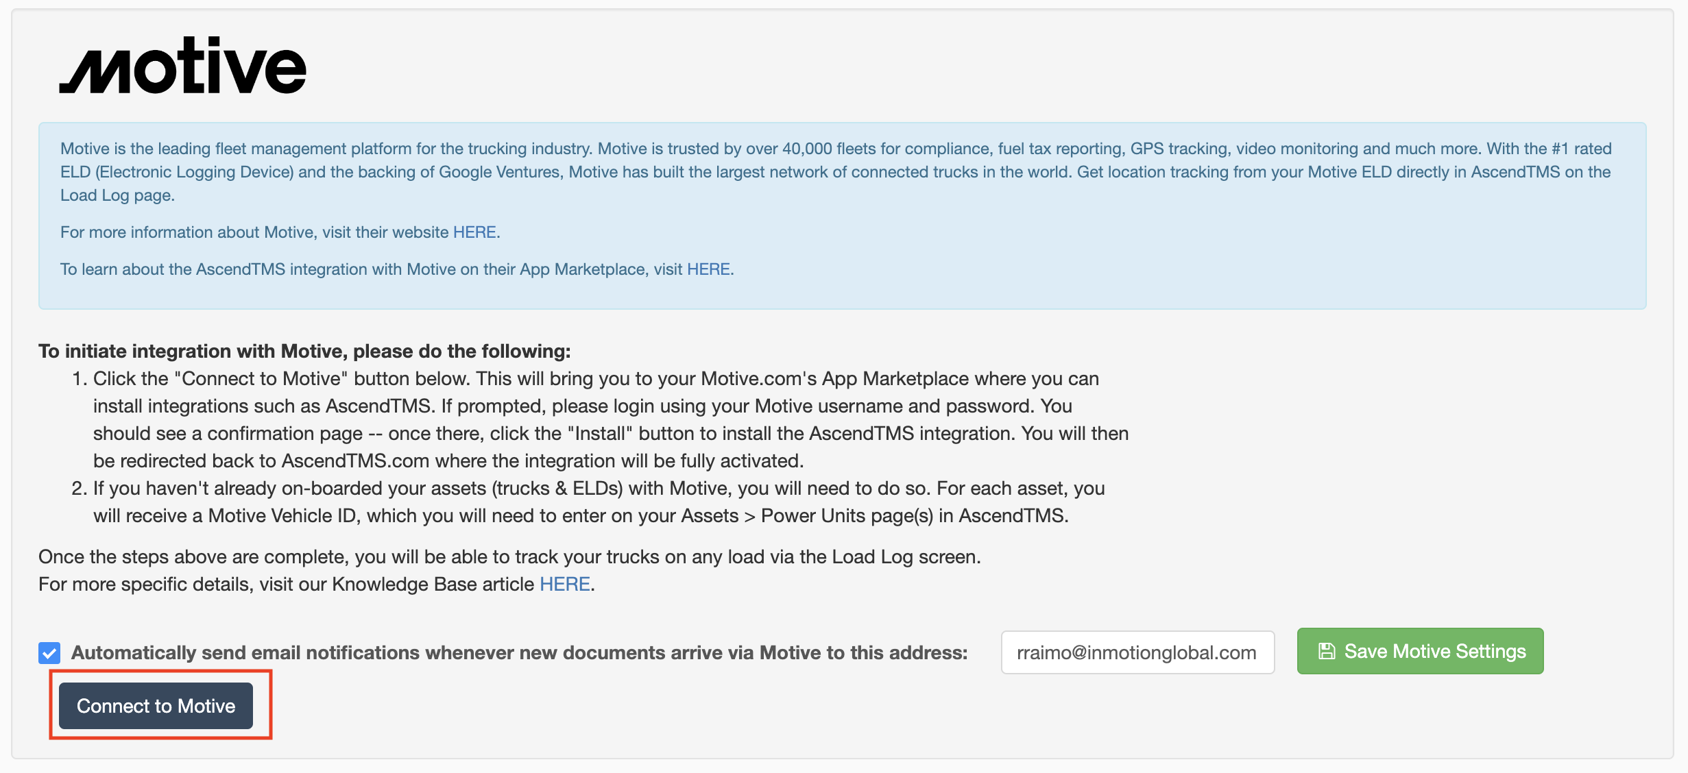Click the Motive logo
The image size is (1688, 773).
tap(182, 65)
